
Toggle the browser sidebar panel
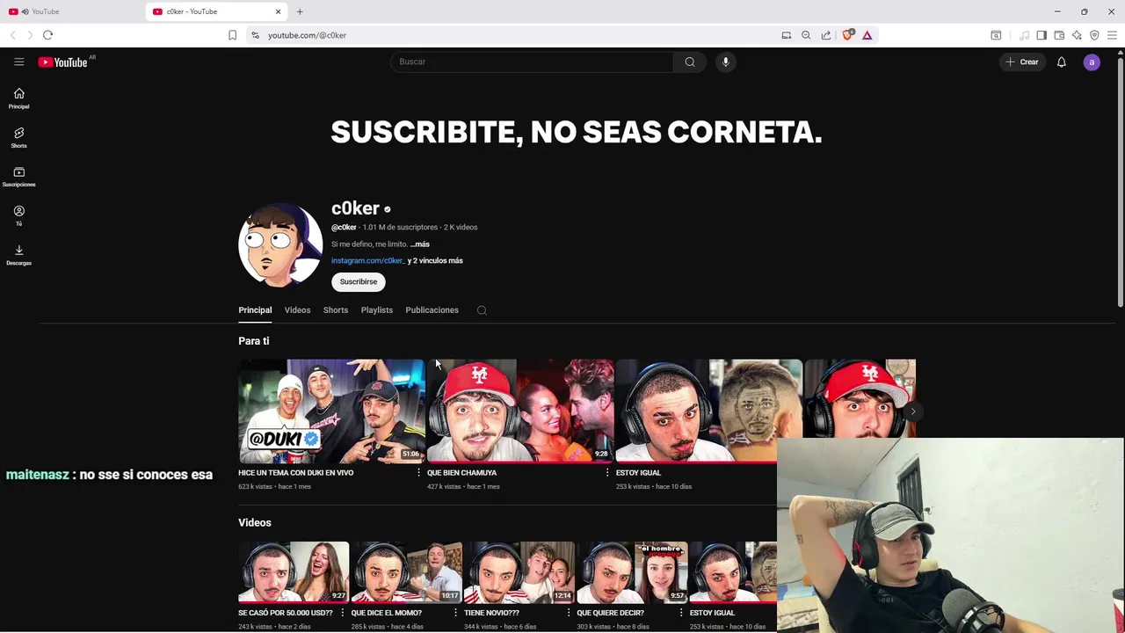[1042, 35]
